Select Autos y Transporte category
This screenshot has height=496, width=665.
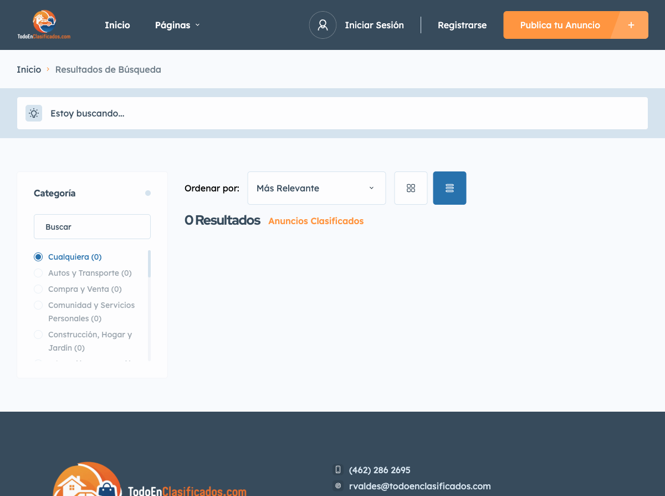click(x=38, y=272)
